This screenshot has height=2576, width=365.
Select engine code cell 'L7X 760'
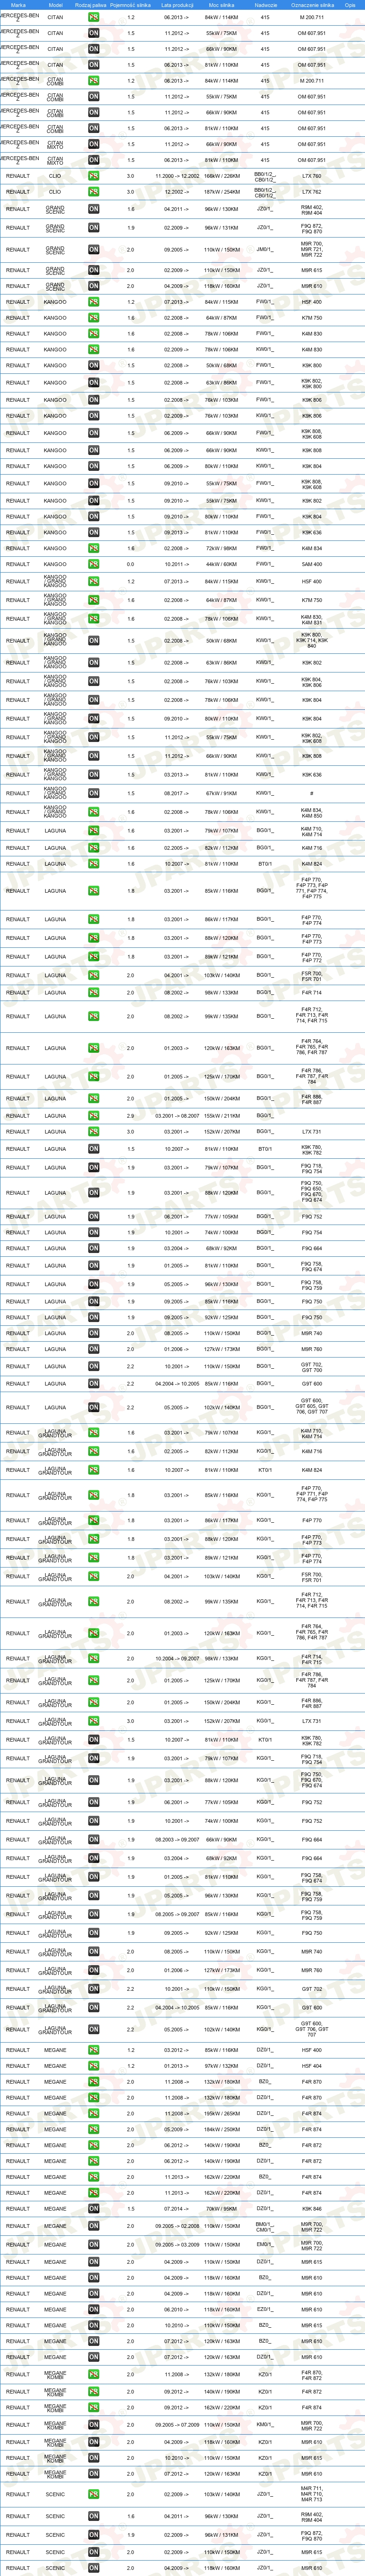click(312, 176)
